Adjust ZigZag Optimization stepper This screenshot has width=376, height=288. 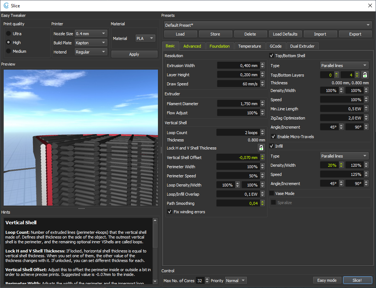pyautogui.click(x=366, y=118)
